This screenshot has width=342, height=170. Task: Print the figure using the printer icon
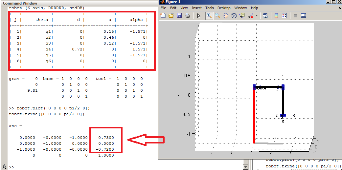187,15
